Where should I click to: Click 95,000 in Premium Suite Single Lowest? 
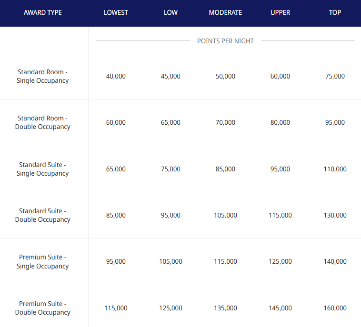pyautogui.click(x=116, y=262)
